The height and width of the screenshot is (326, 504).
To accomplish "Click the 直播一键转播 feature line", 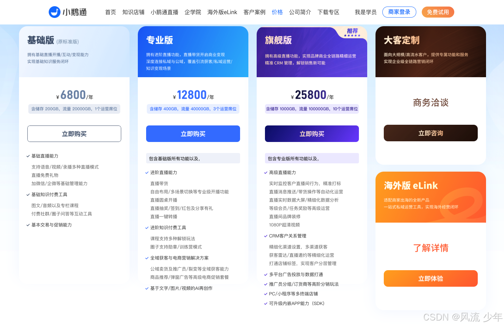I will (164, 217).
